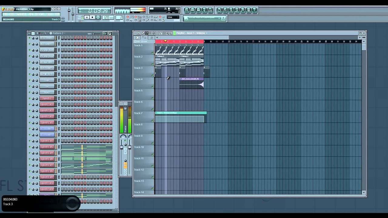Open the Browser shortcut icon
Image resolution: width=388 pixels, height=218 pixels.
[x=204, y=10]
